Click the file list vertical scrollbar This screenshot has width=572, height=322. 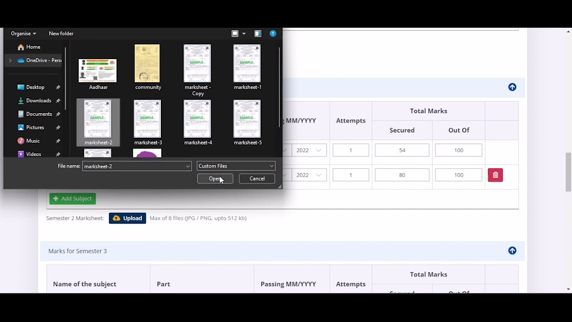coord(280,87)
